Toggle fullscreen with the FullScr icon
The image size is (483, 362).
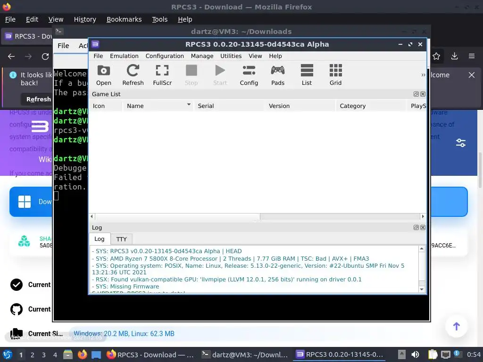pyautogui.click(x=162, y=75)
